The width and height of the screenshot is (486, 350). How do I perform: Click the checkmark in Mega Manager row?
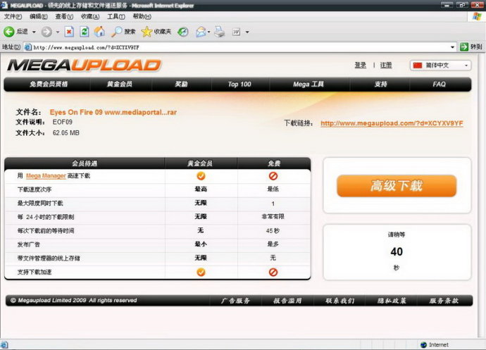click(x=201, y=176)
